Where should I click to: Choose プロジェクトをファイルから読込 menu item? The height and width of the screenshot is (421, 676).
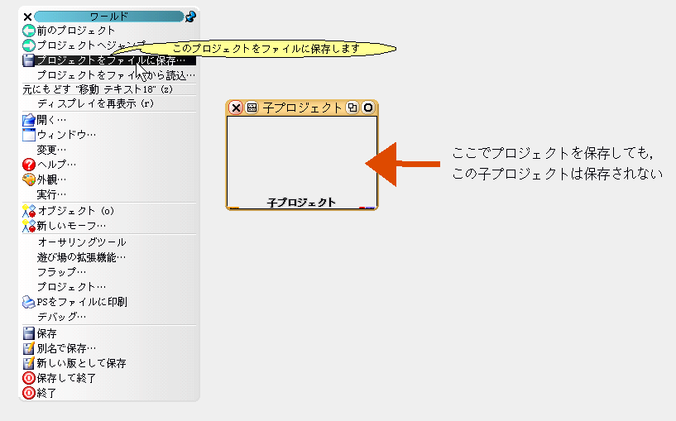(116, 74)
